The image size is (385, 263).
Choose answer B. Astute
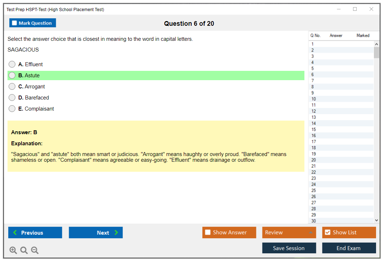coord(12,76)
